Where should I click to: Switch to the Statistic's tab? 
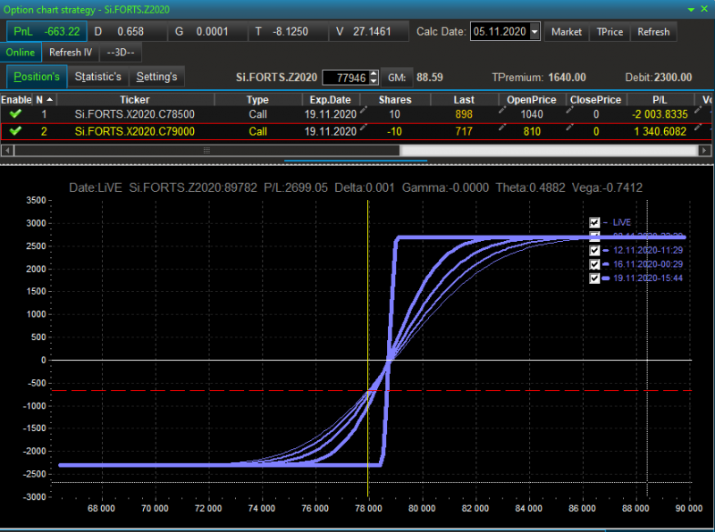point(98,77)
